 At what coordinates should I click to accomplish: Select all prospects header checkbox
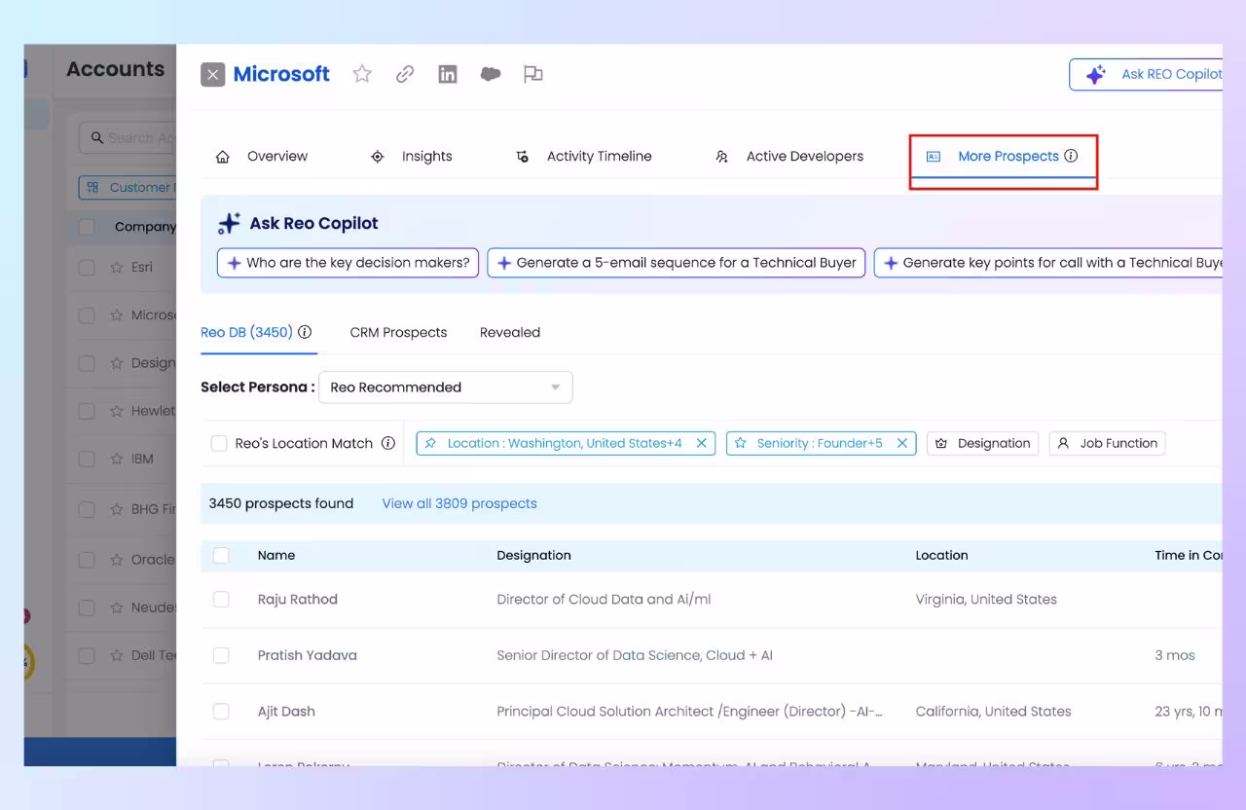point(221,555)
